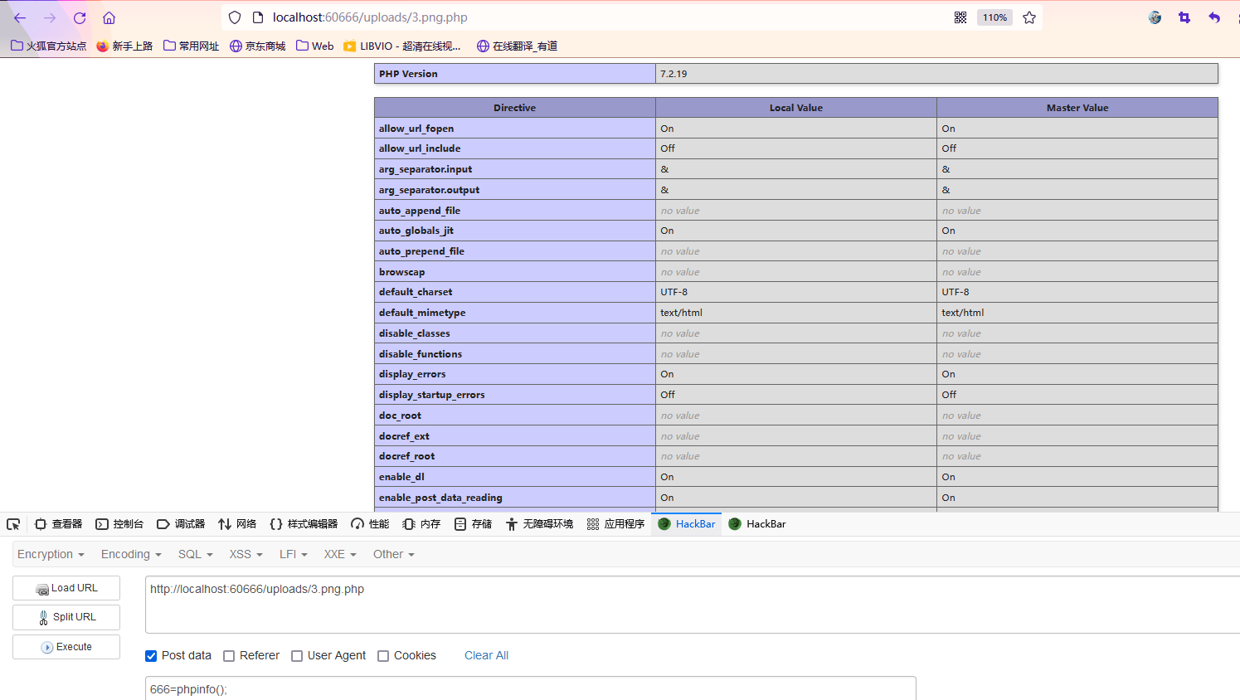Expand the LFI dropdown menu
This screenshot has width=1240, height=700.
[x=294, y=554]
